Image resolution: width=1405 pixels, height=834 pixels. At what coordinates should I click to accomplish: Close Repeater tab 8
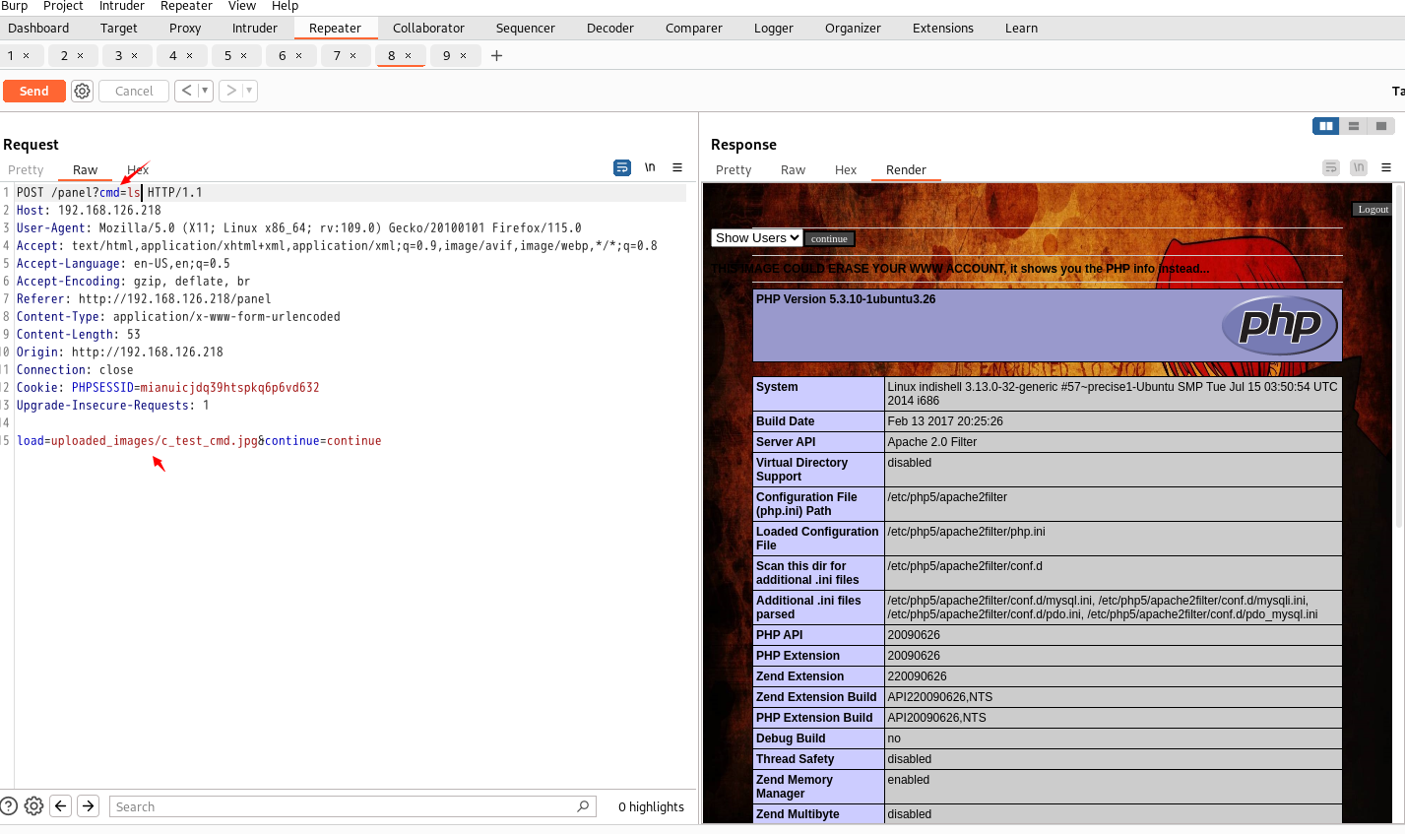[408, 56]
